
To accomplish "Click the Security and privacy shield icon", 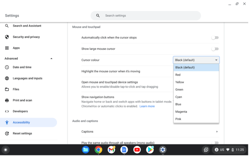I will pos(7,37).
